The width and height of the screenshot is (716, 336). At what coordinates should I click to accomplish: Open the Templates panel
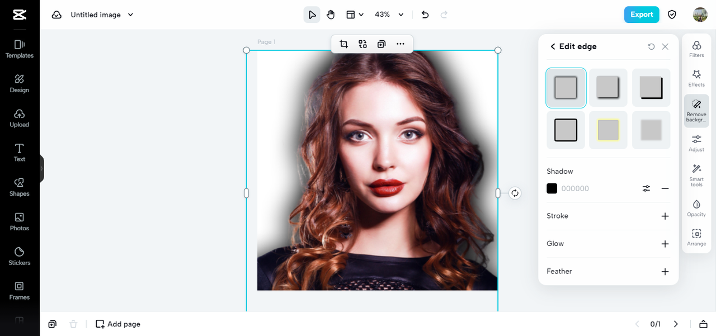tap(20, 49)
